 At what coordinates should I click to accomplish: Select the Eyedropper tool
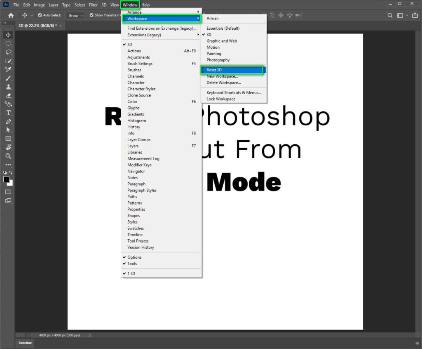click(x=8, y=69)
